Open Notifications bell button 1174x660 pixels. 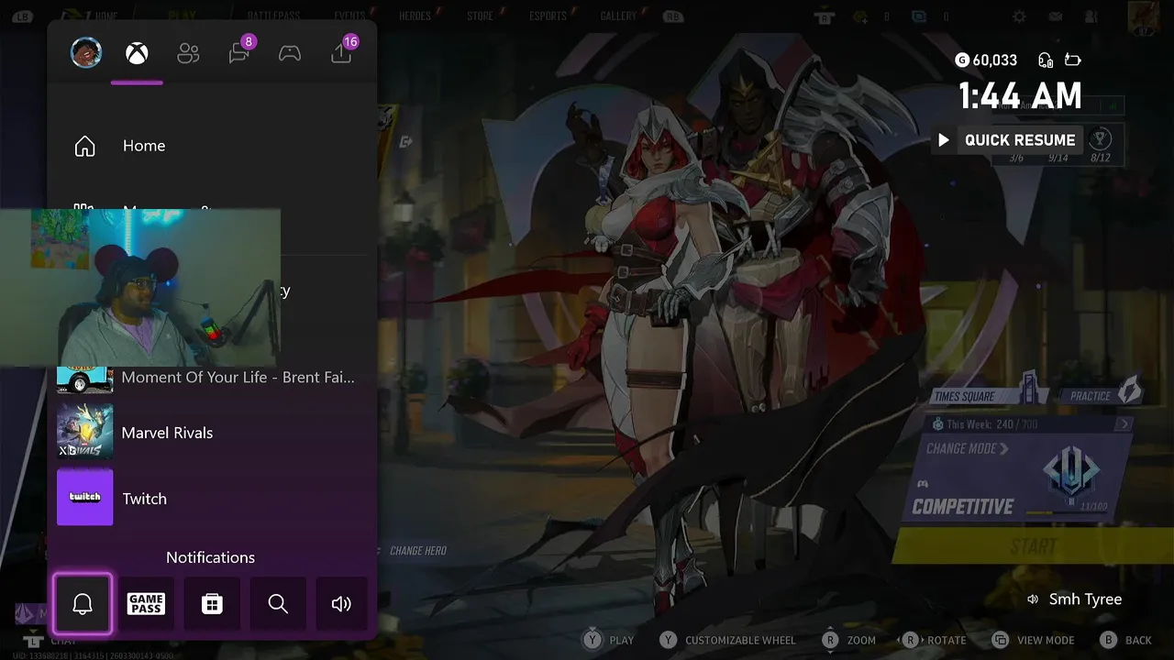83,603
